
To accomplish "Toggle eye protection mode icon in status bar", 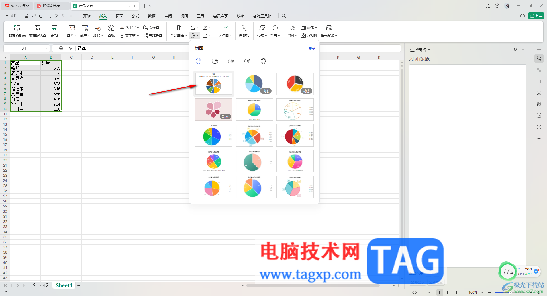I will [415, 293].
